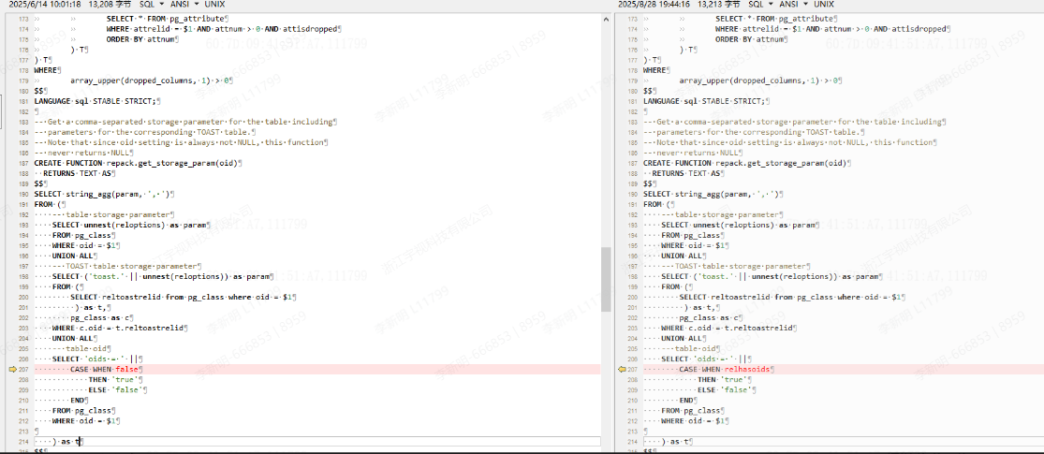Click the right pane UNIX line ending label
Screen dimensions: 1044x454
pyautogui.click(x=825, y=4)
